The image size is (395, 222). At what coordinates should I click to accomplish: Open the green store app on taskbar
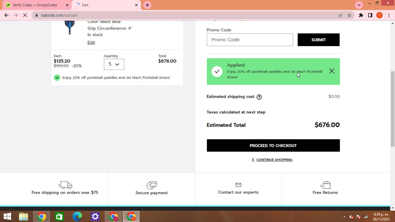(x=59, y=216)
